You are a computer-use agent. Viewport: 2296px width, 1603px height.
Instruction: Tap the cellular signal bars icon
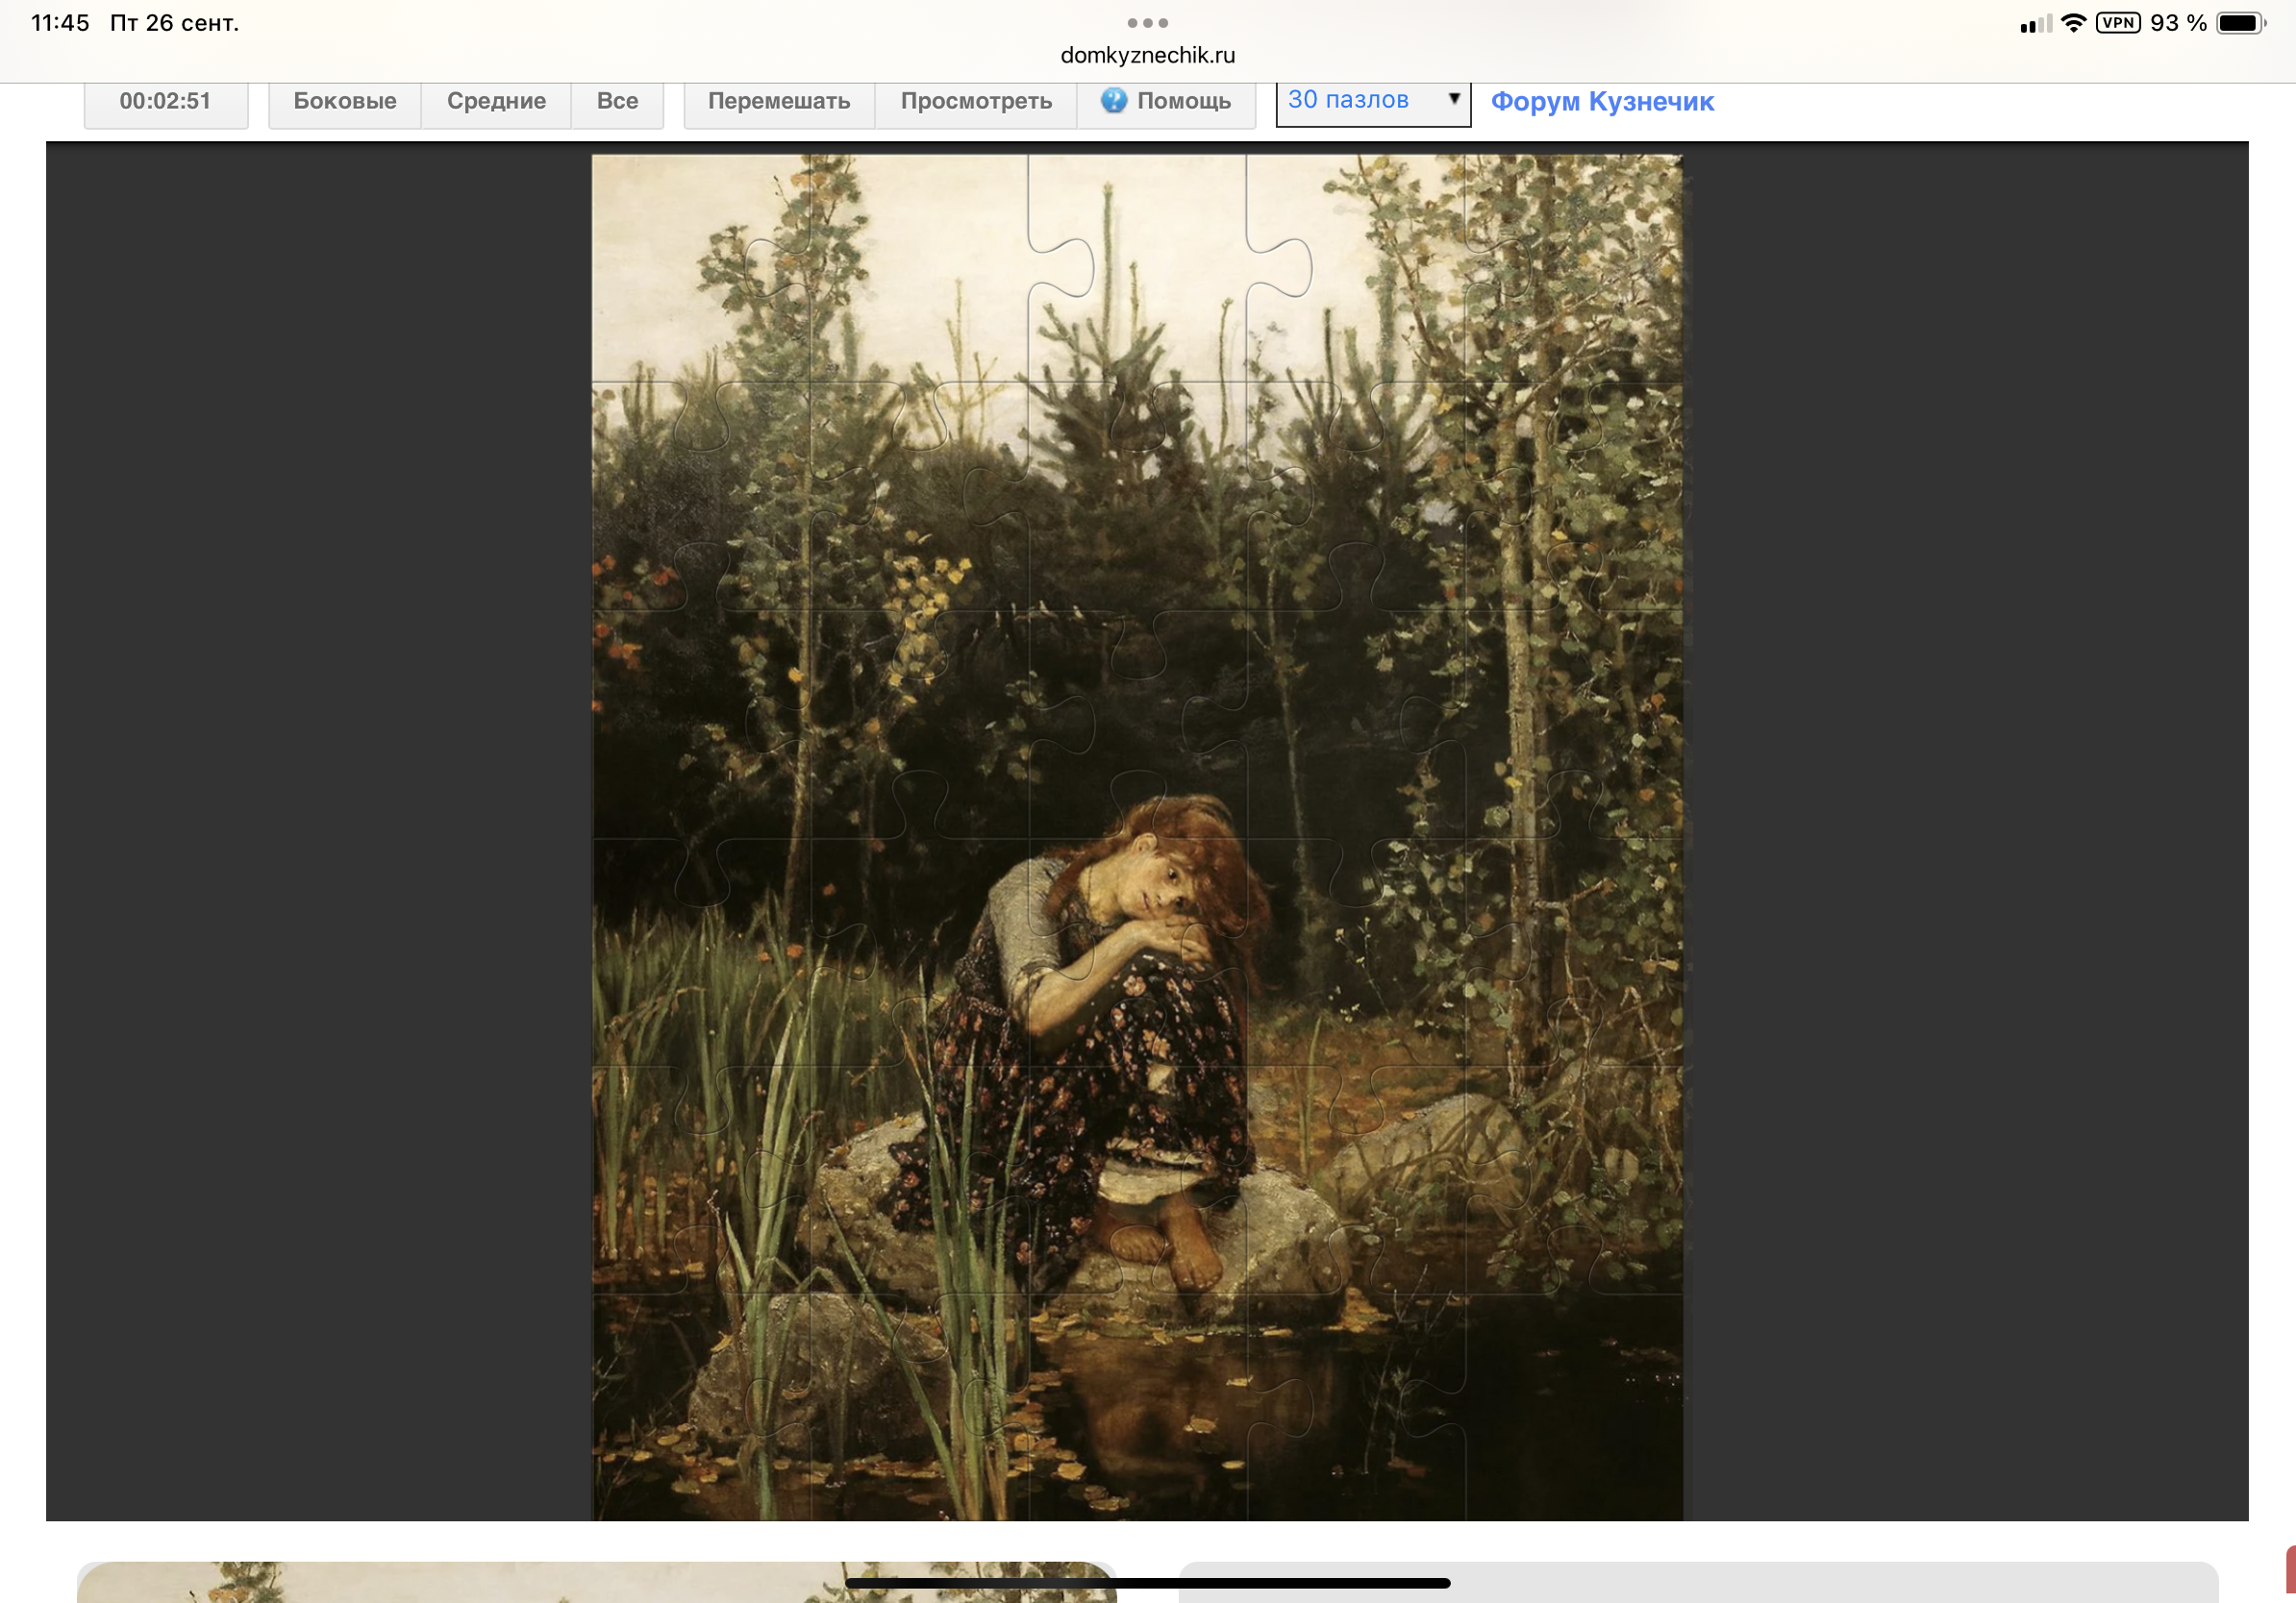[2034, 24]
